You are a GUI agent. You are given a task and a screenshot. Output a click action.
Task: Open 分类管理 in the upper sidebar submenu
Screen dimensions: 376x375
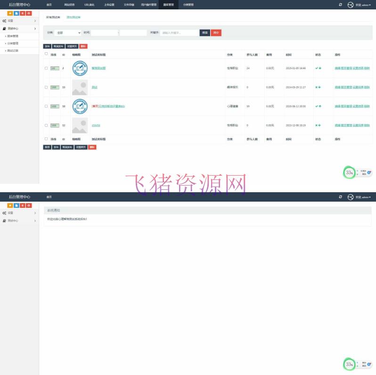13,44
